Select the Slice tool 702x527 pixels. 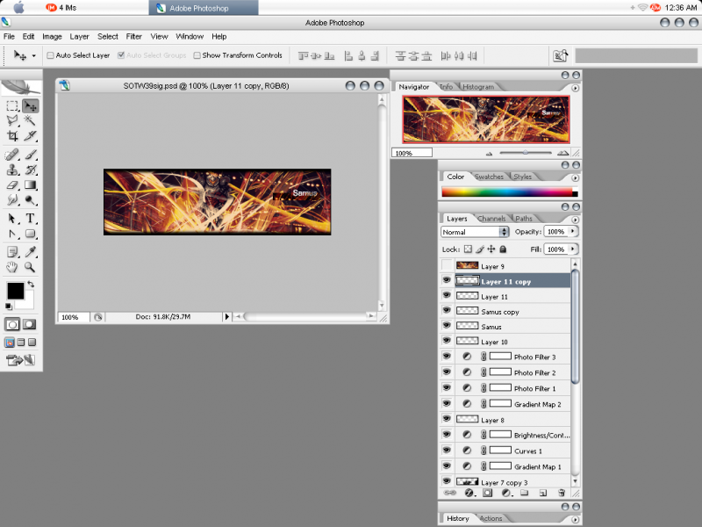[x=31, y=135]
